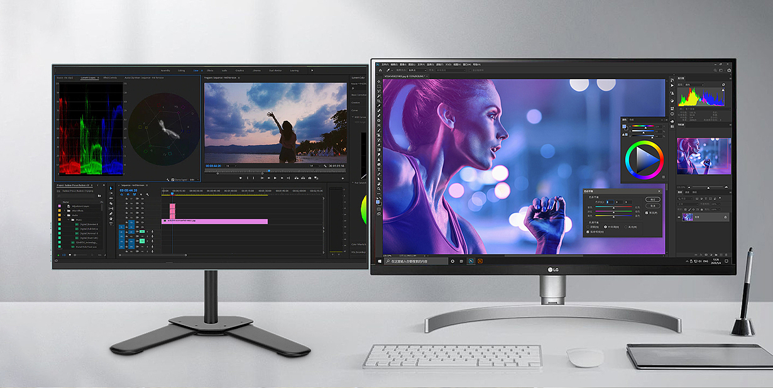Select the 中间调 midtones radio button
The width and height of the screenshot is (773, 388).
tap(605, 227)
